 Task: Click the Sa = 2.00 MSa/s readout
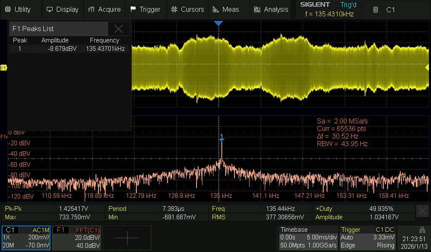pos(342,121)
